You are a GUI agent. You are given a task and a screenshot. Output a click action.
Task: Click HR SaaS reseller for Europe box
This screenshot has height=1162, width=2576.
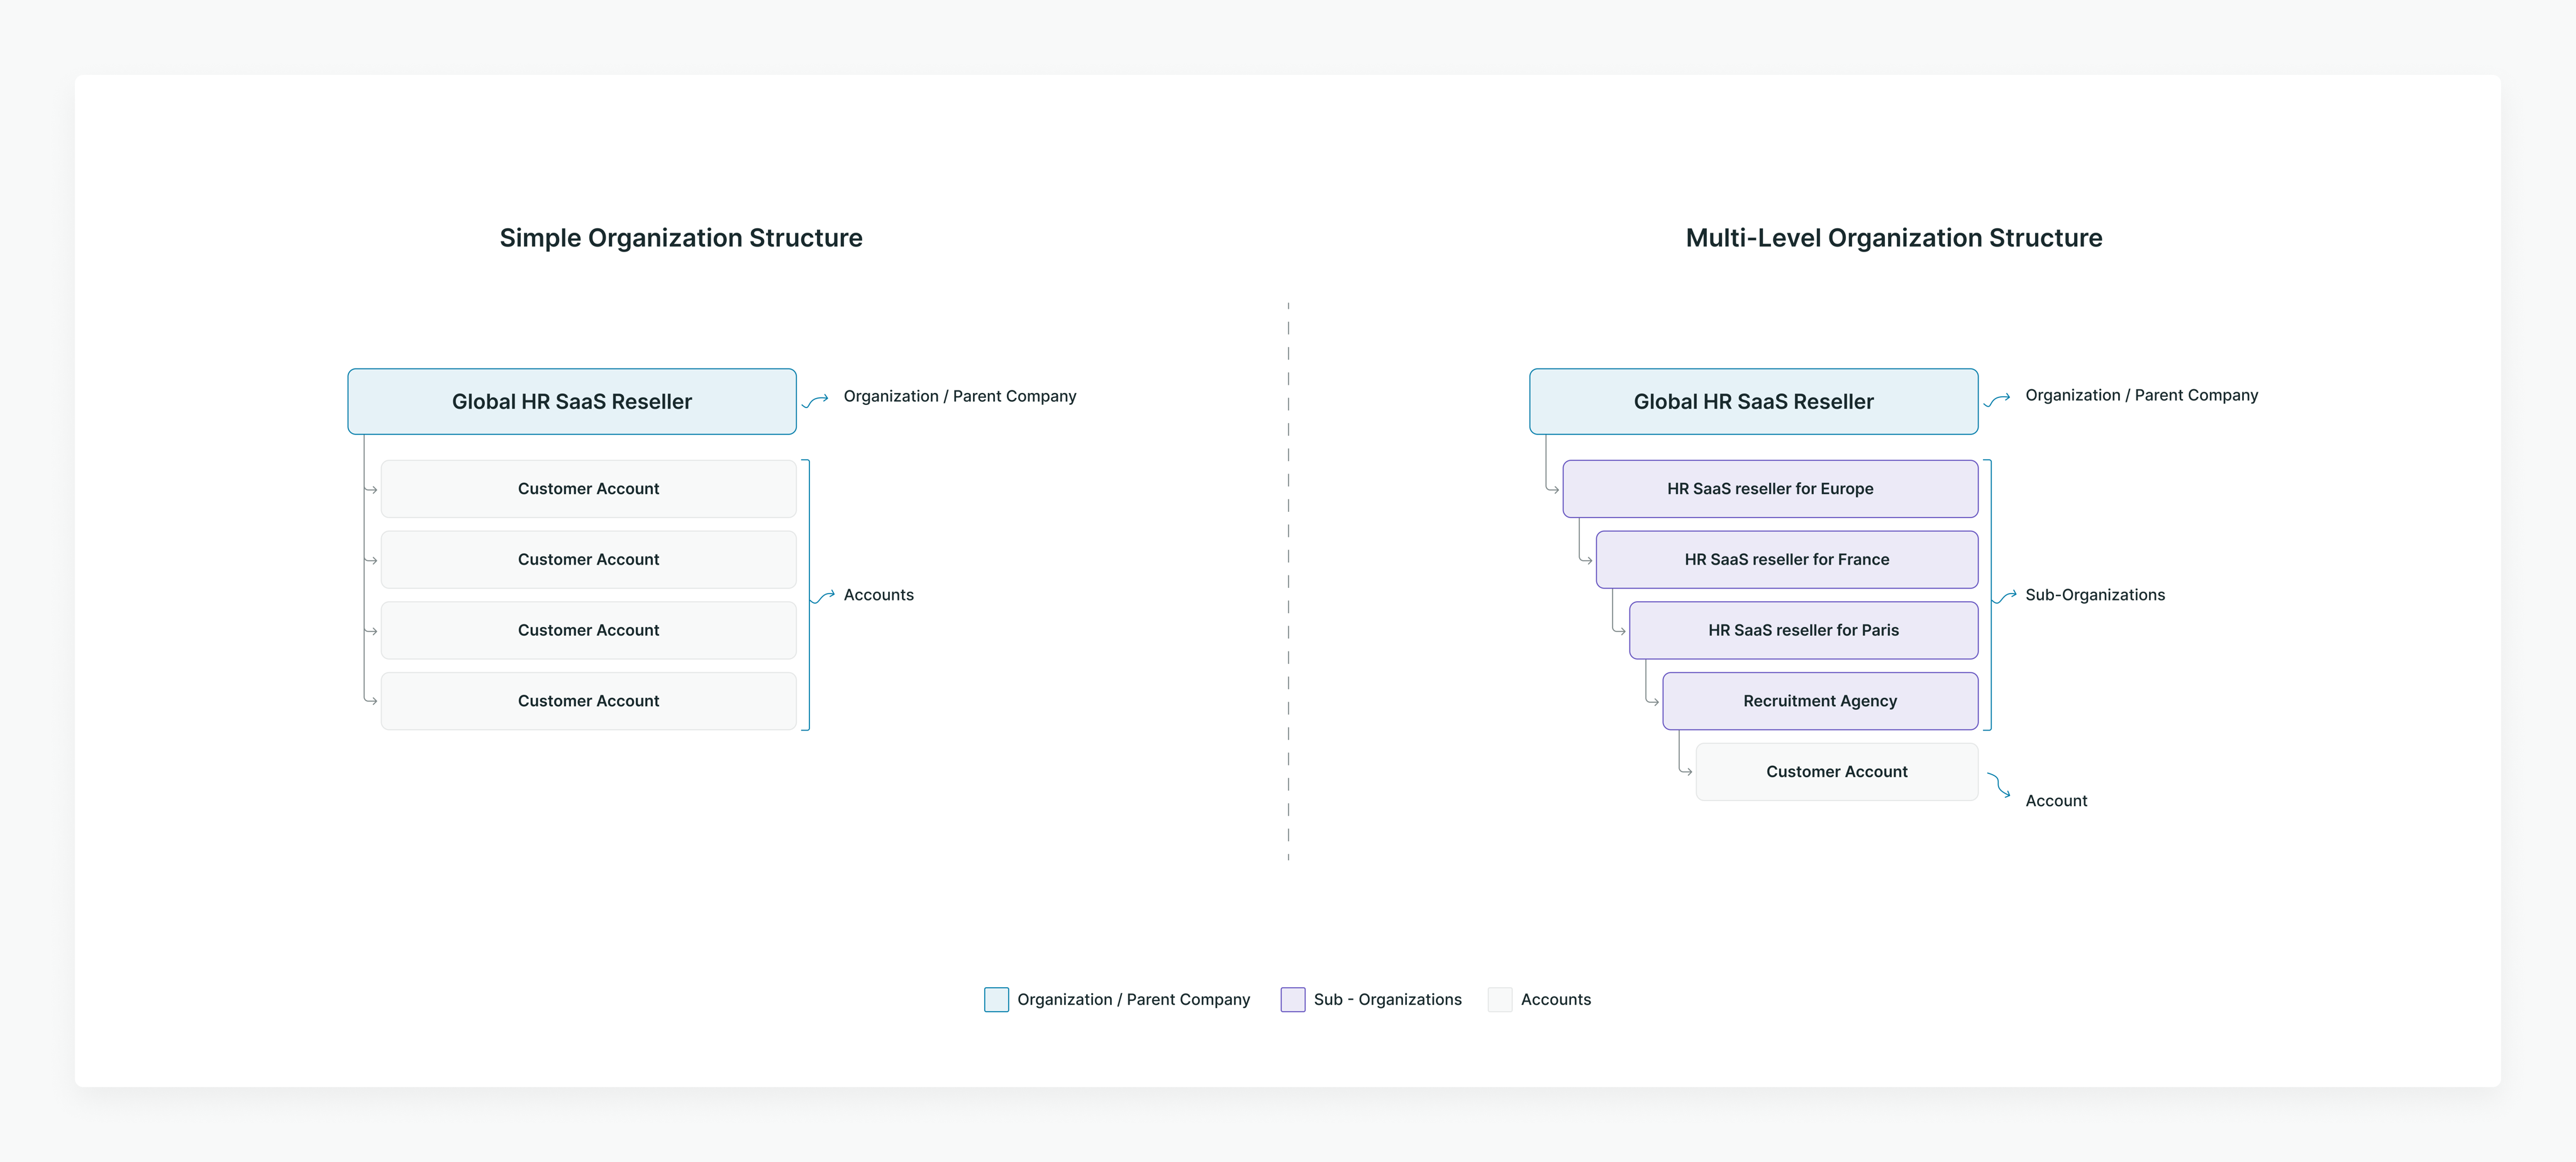(1770, 488)
